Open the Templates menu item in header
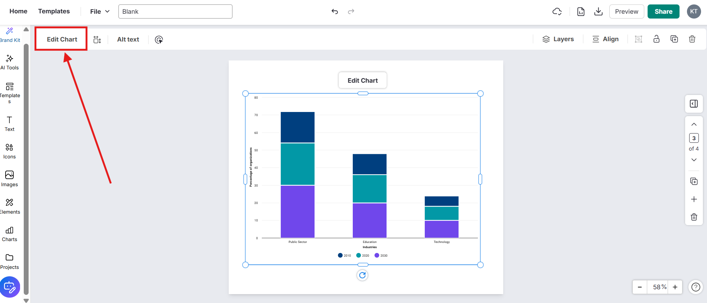The image size is (707, 303). point(54,11)
